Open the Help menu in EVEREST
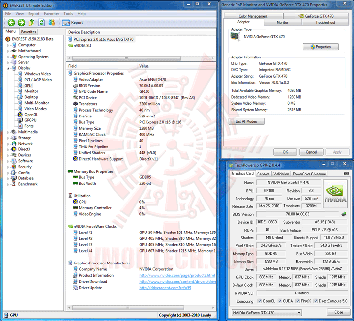This screenshot has width=354, height=321. click(81, 14)
